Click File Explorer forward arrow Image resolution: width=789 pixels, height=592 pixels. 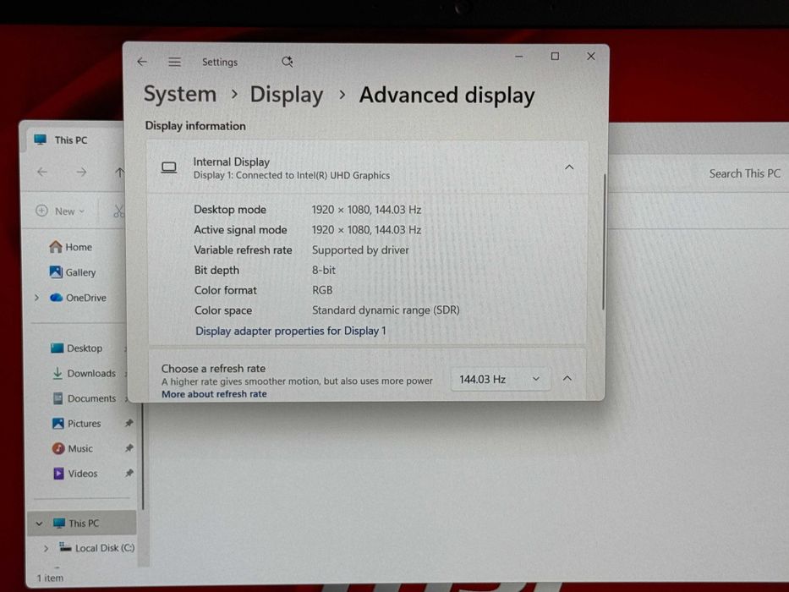pos(81,173)
